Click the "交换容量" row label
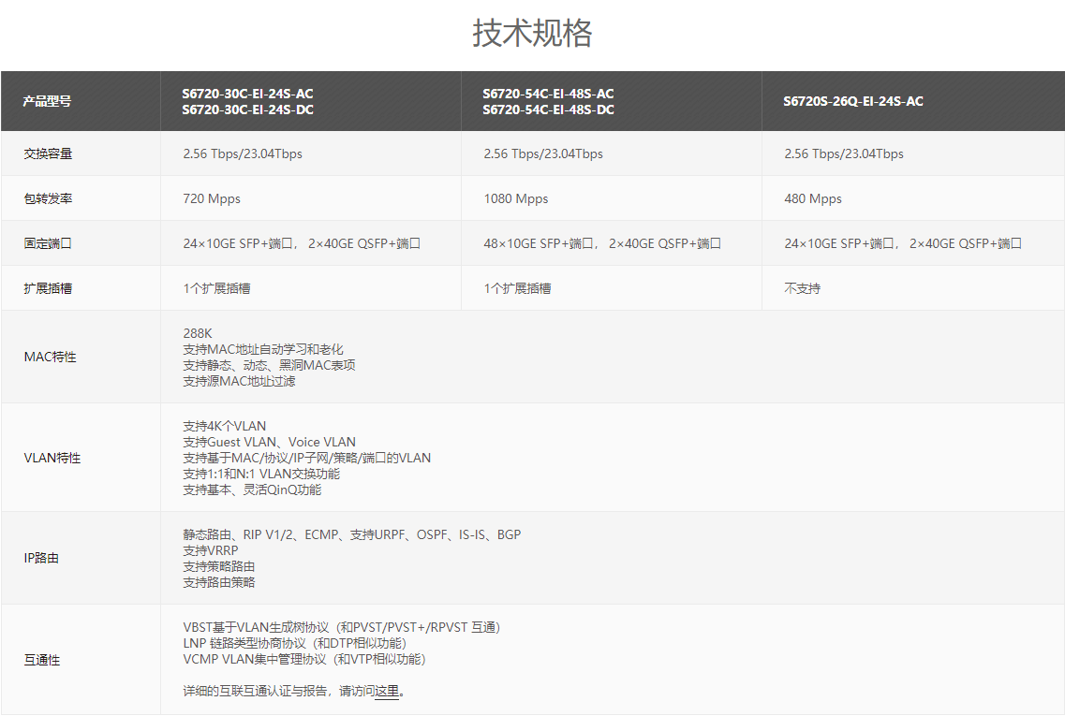The height and width of the screenshot is (716, 1065). [x=48, y=154]
